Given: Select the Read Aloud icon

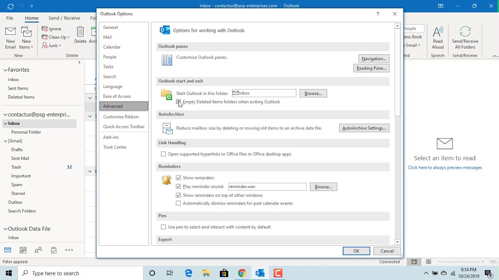Looking at the screenshot, I should coord(437,35).
